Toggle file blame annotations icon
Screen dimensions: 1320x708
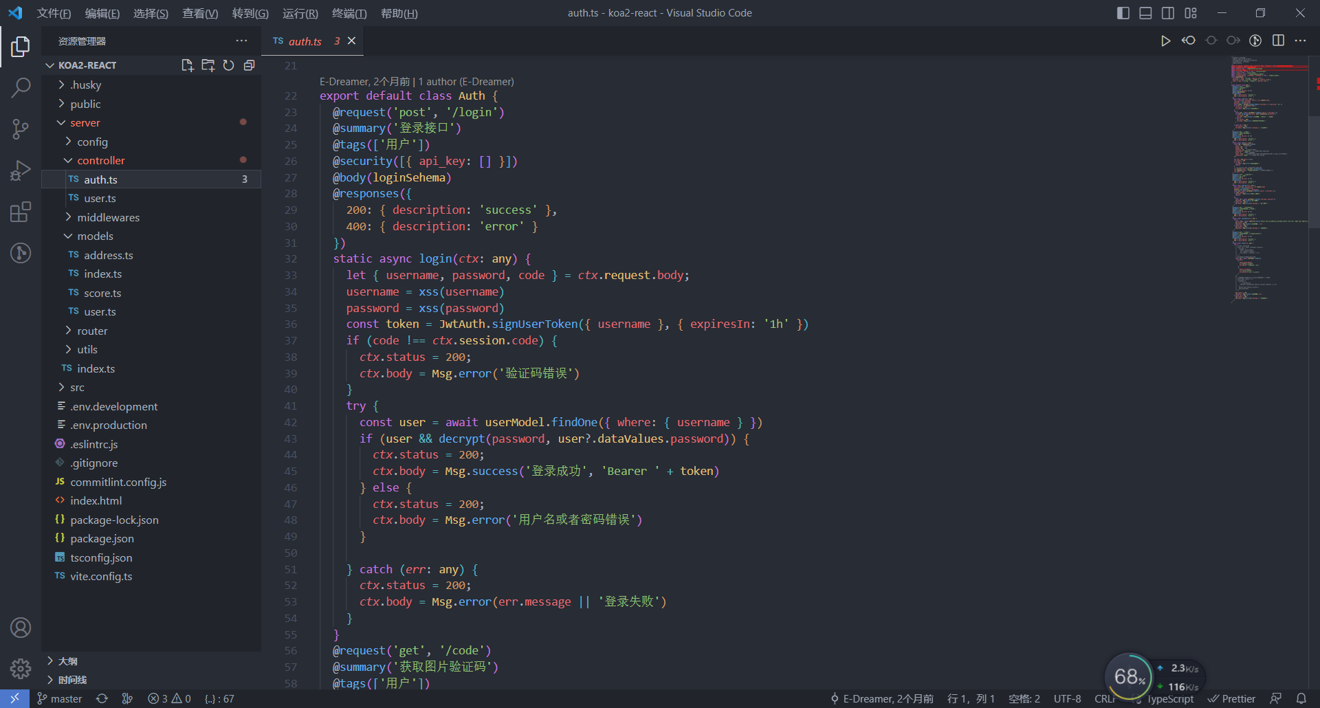(x=1255, y=41)
